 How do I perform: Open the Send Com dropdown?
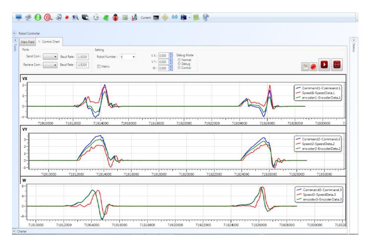[x=50, y=56]
